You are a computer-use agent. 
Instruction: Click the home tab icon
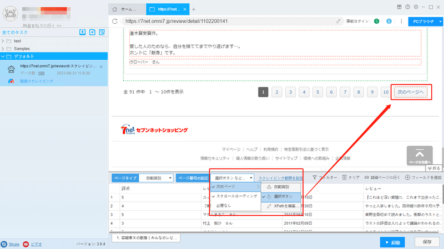point(115,9)
